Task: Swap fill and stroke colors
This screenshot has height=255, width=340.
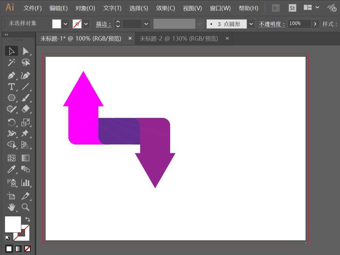Action: (28, 219)
